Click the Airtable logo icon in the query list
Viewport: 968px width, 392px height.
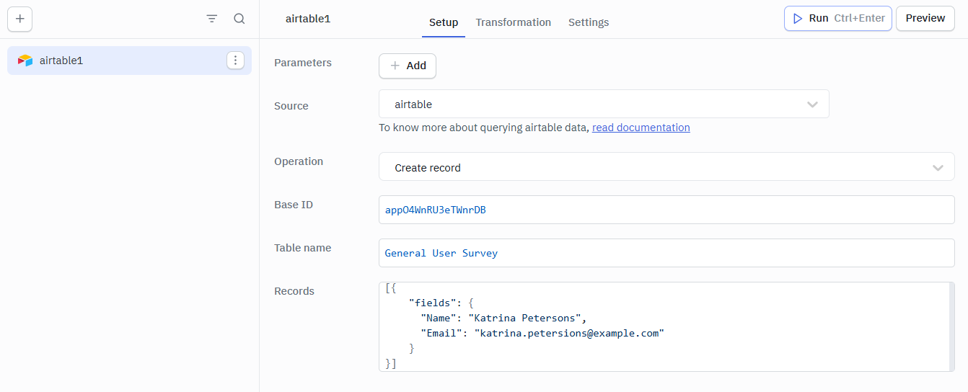click(x=25, y=61)
